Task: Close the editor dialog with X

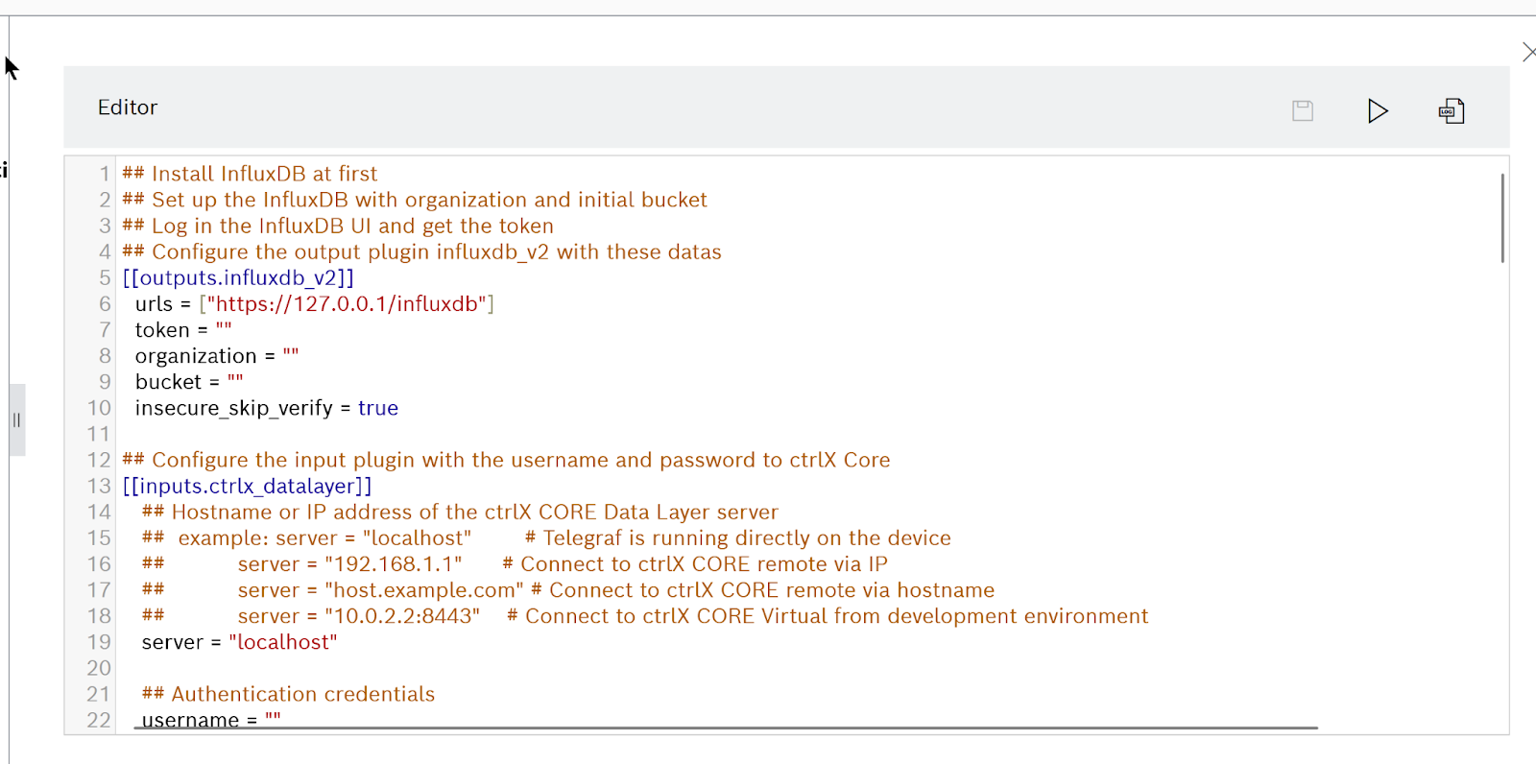Action: click(x=1528, y=52)
